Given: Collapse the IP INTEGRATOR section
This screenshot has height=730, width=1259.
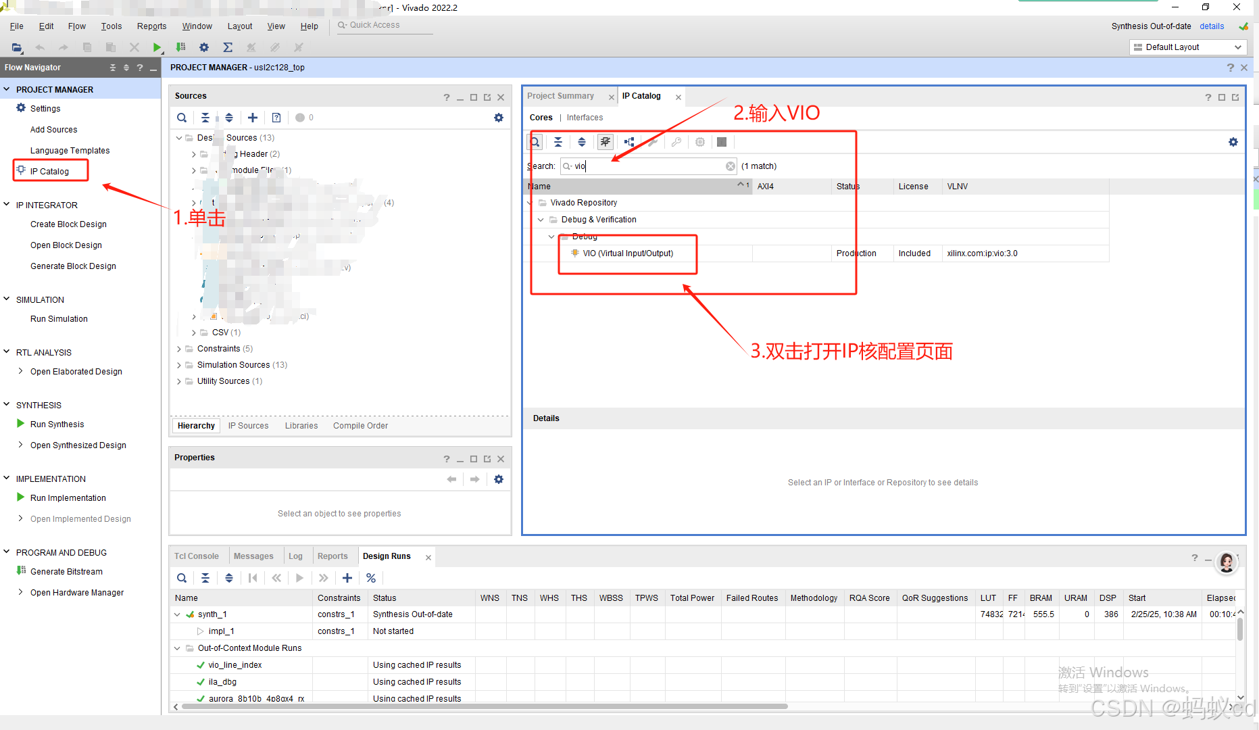Looking at the screenshot, I should (x=7, y=205).
